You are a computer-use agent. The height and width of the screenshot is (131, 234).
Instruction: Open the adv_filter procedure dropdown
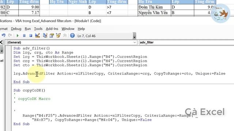[186, 43]
